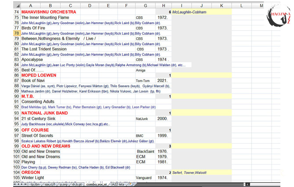Select row 86 header
This screenshot has height=187, width=294.
pyautogui.click(x=17, y=75)
